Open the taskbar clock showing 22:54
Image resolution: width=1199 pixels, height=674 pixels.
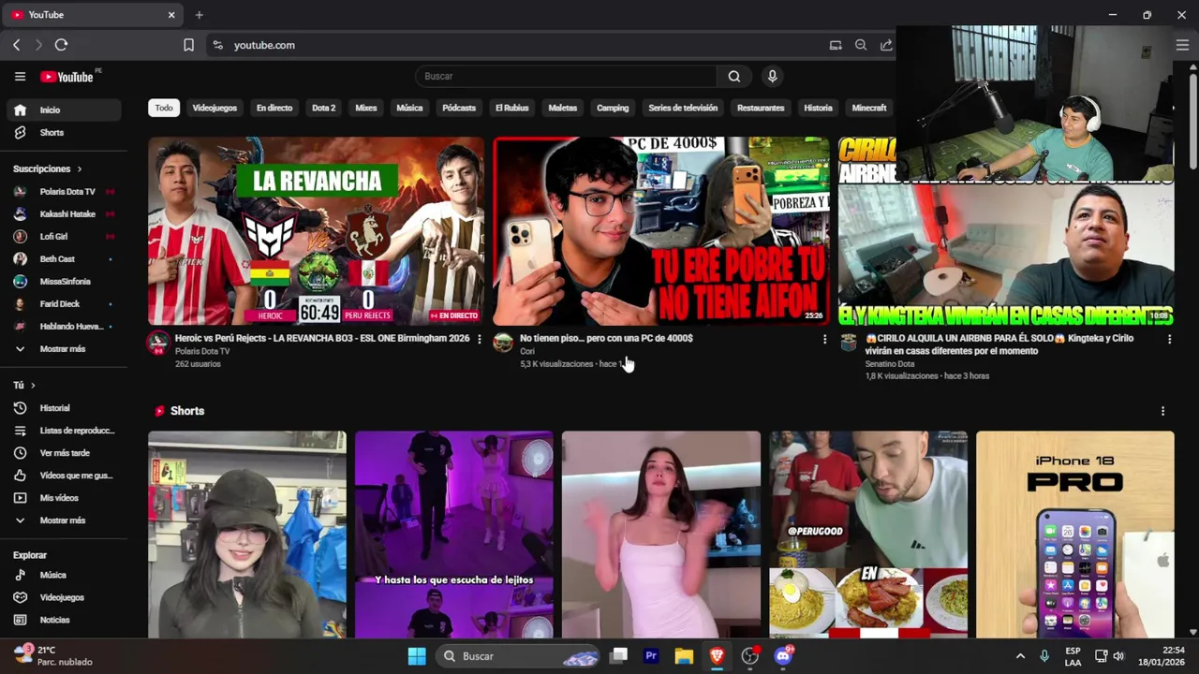click(1161, 656)
